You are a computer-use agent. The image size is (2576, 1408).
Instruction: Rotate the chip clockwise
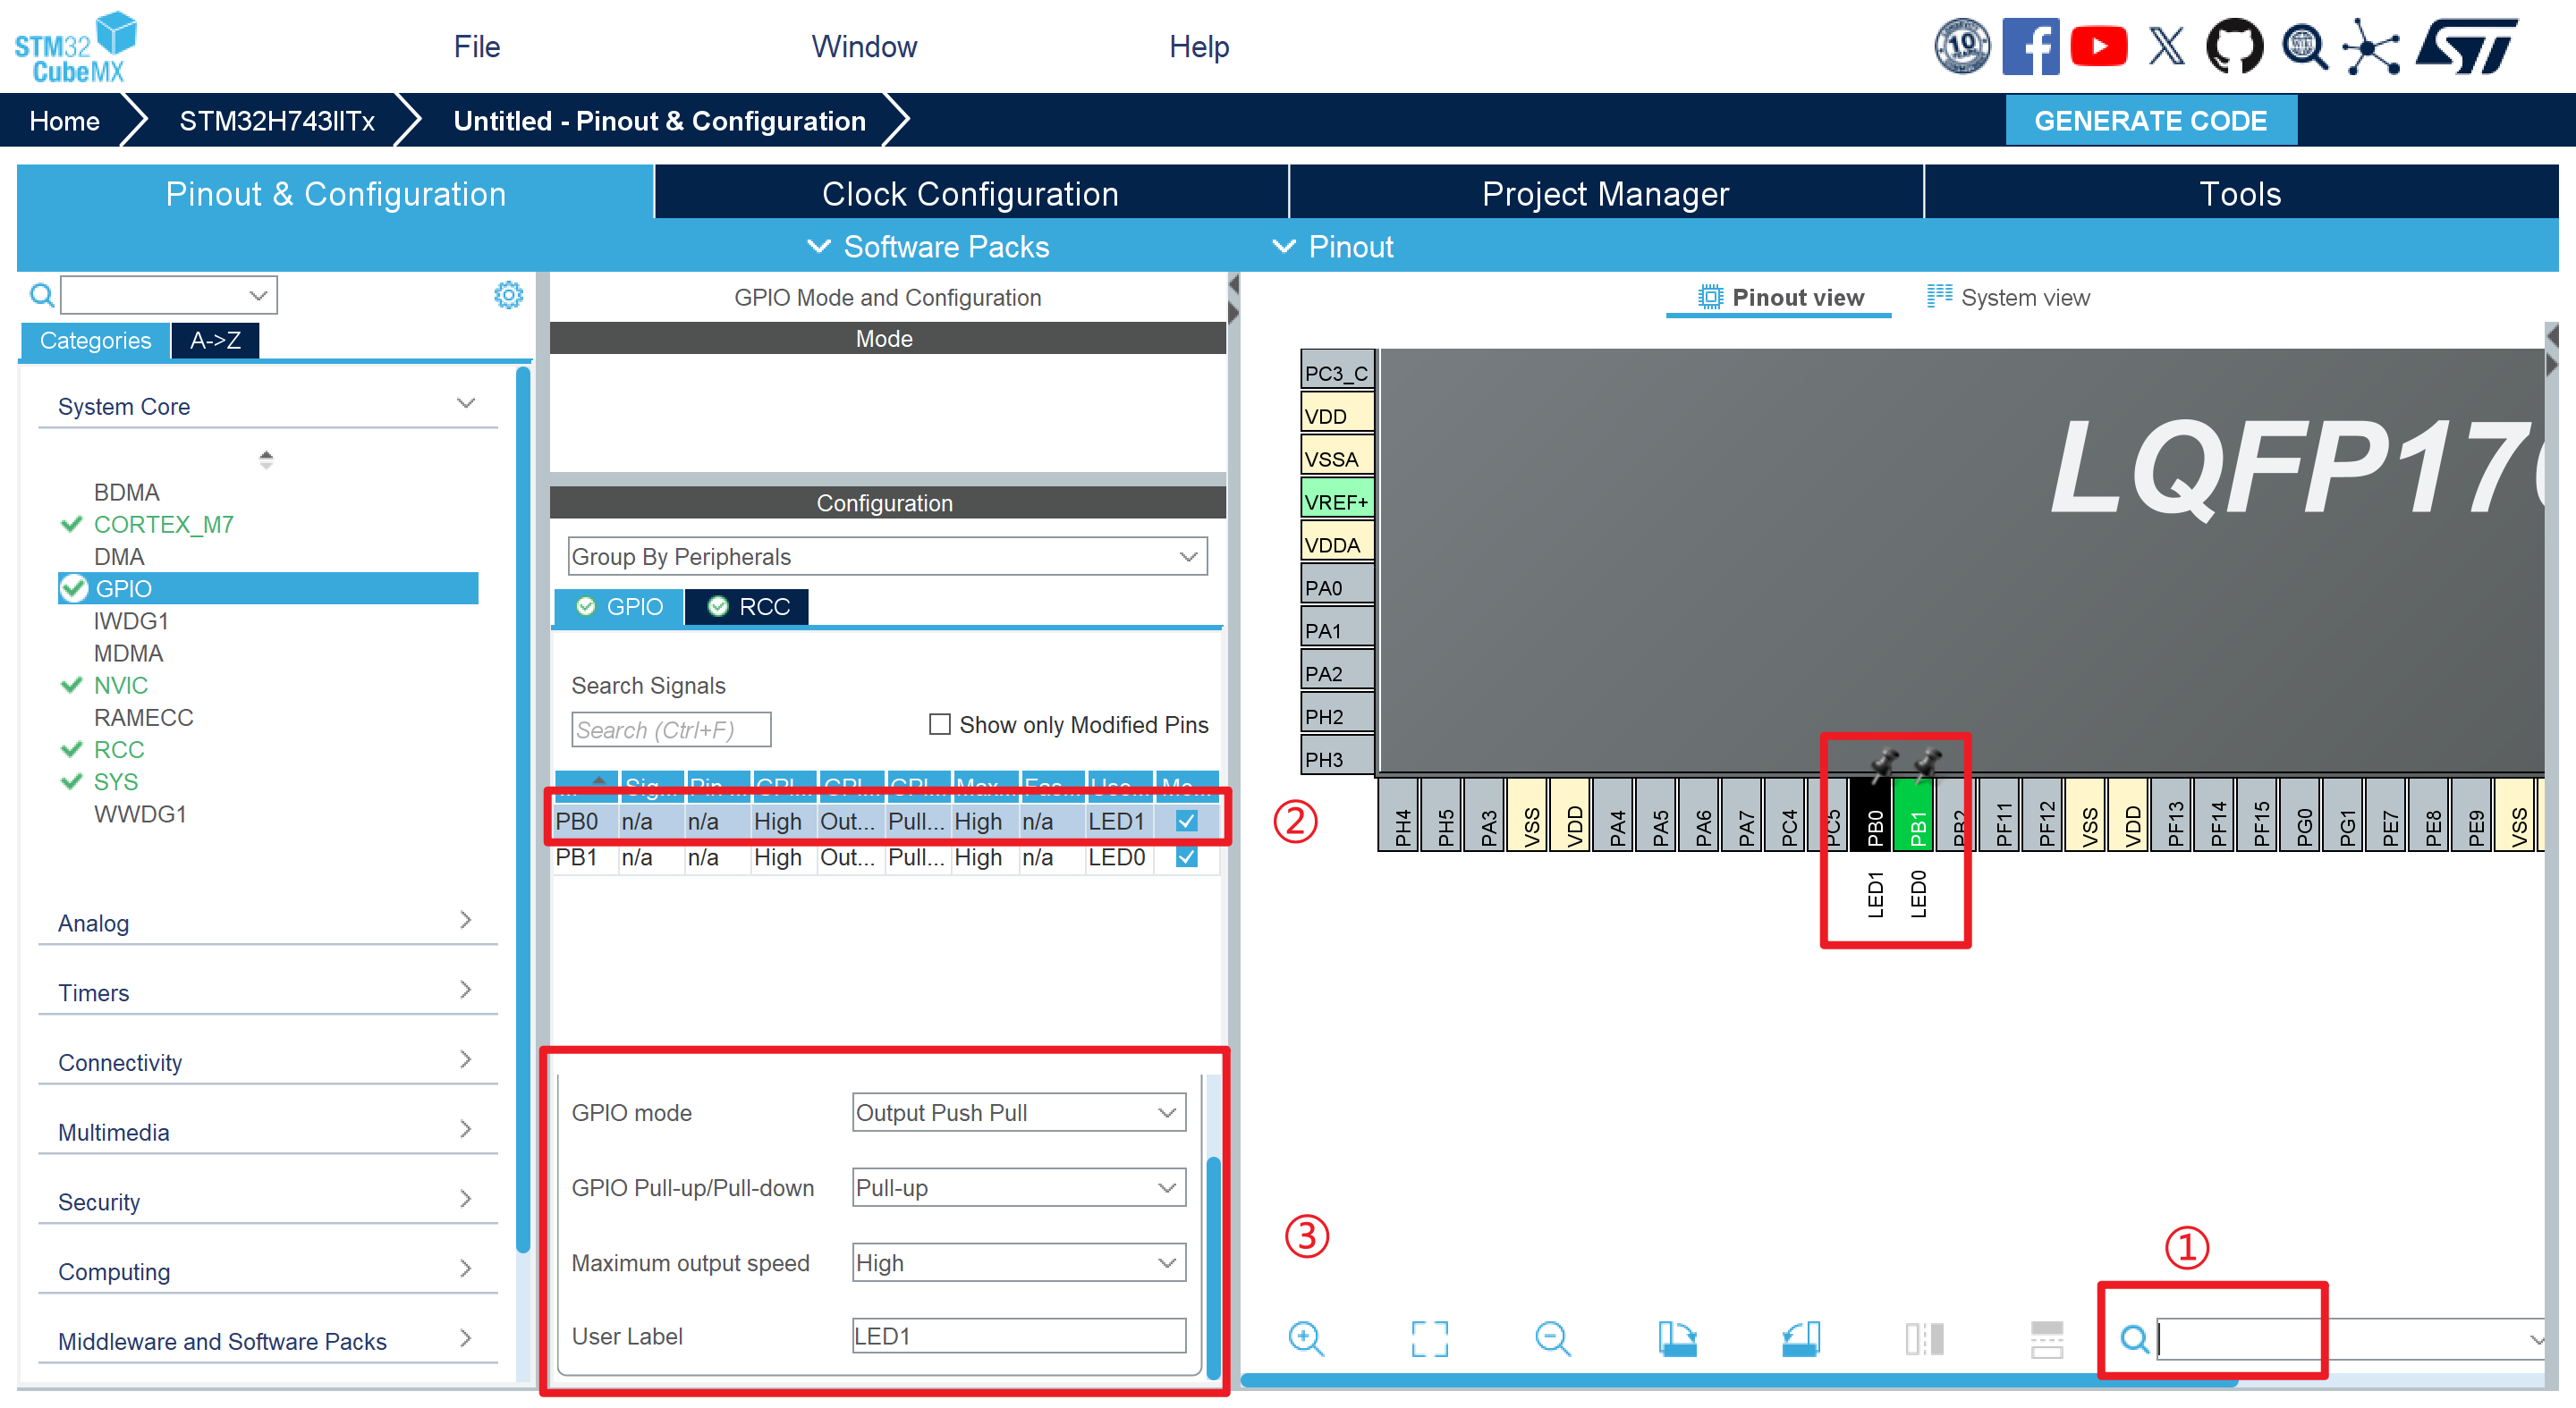pyautogui.click(x=1677, y=1338)
